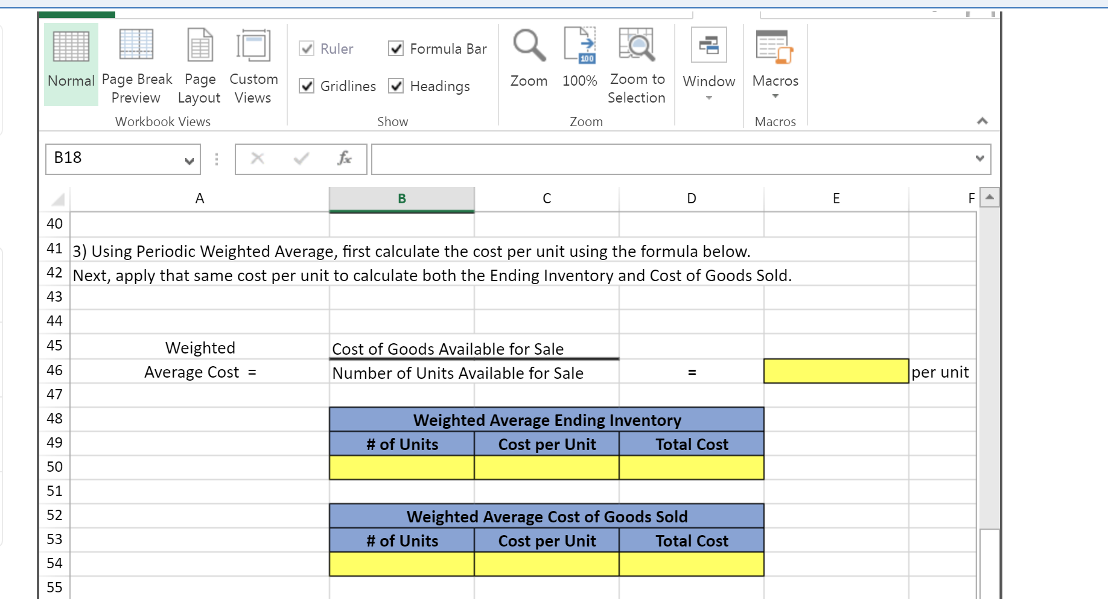
Task: Select column B header
Action: 402,199
